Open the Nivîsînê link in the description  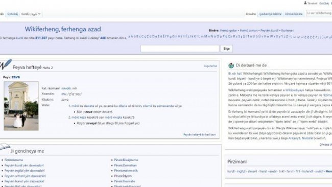pos(307,138)
